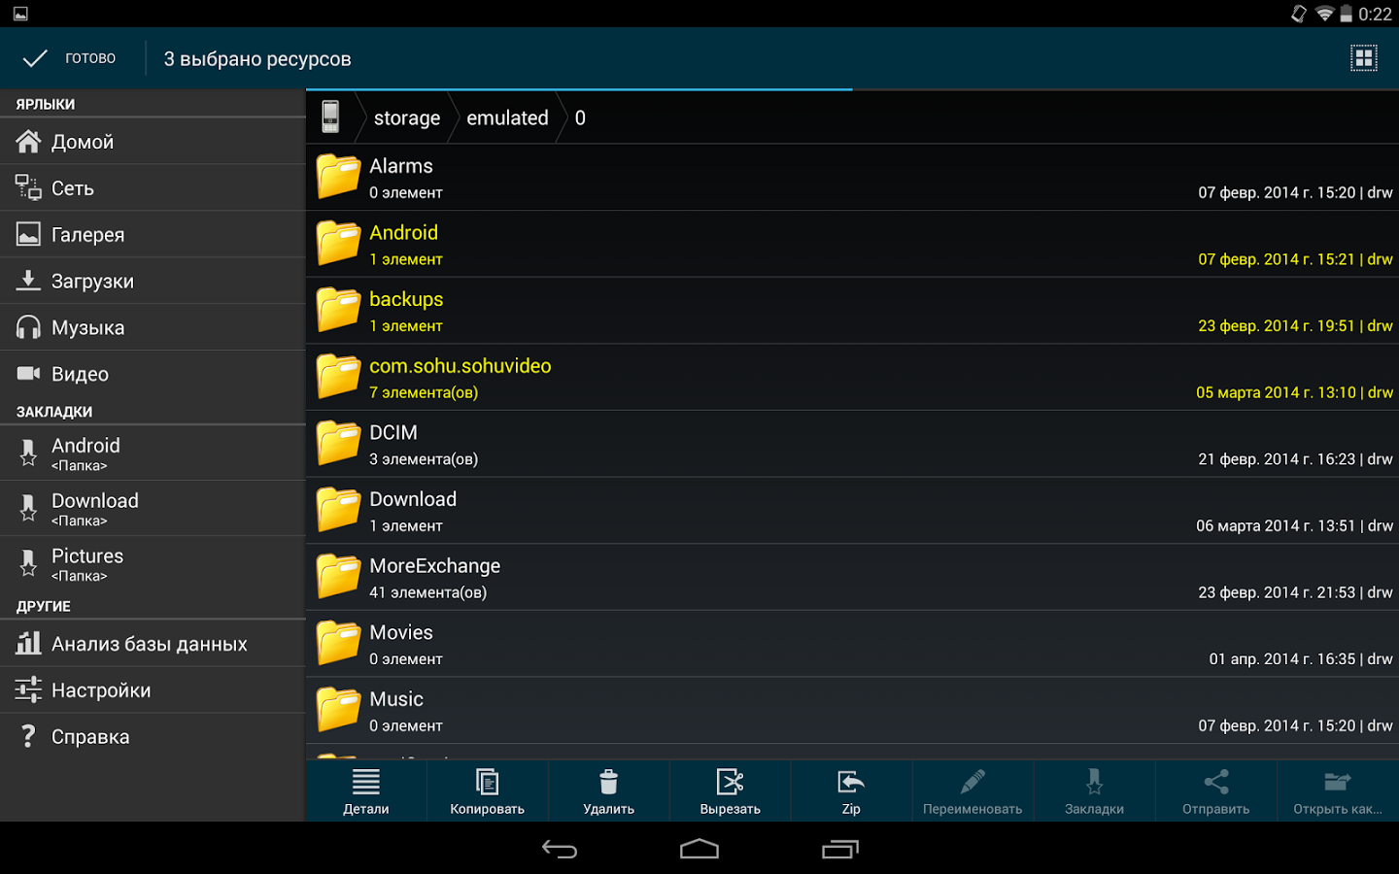Open Справка help
This screenshot has height=874, width=1399.
153,737
